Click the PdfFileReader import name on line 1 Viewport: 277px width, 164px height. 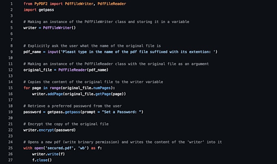point(112,4)
